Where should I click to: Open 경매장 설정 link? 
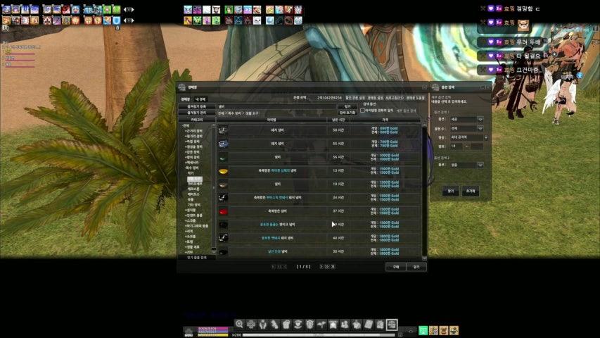tap(376, 98)
